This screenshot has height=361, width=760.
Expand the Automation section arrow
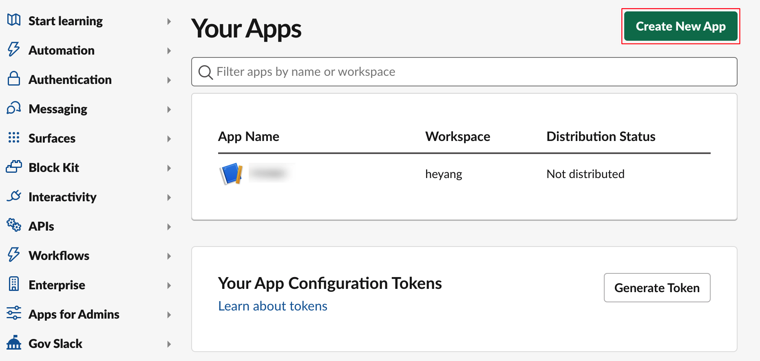point(169,51)
